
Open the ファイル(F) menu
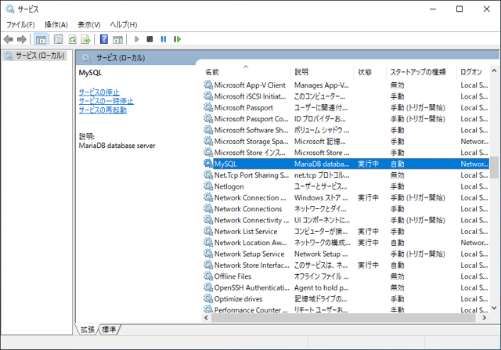20,24
